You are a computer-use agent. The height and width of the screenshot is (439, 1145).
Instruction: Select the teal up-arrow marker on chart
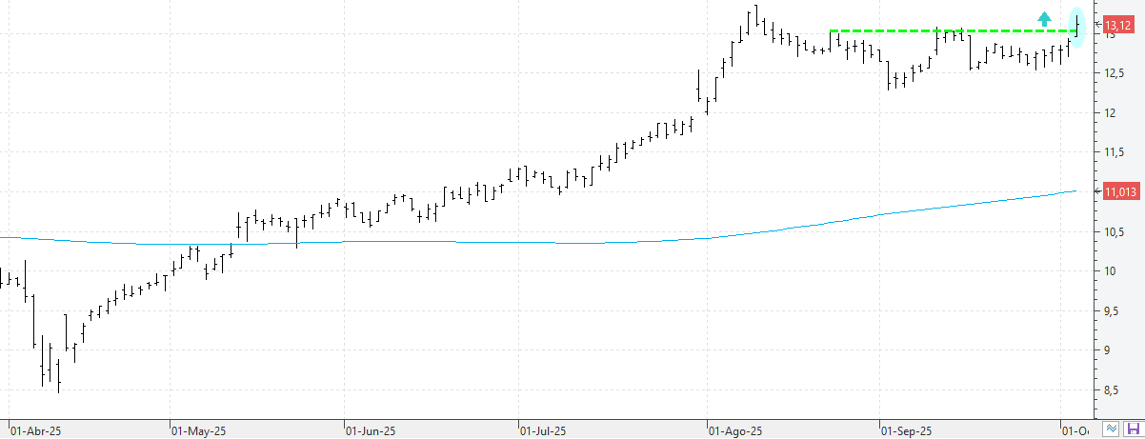[x=1045, y=18]
